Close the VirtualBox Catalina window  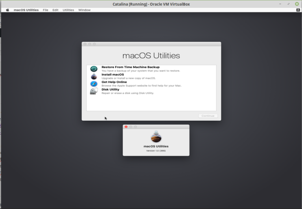point(297,4)
